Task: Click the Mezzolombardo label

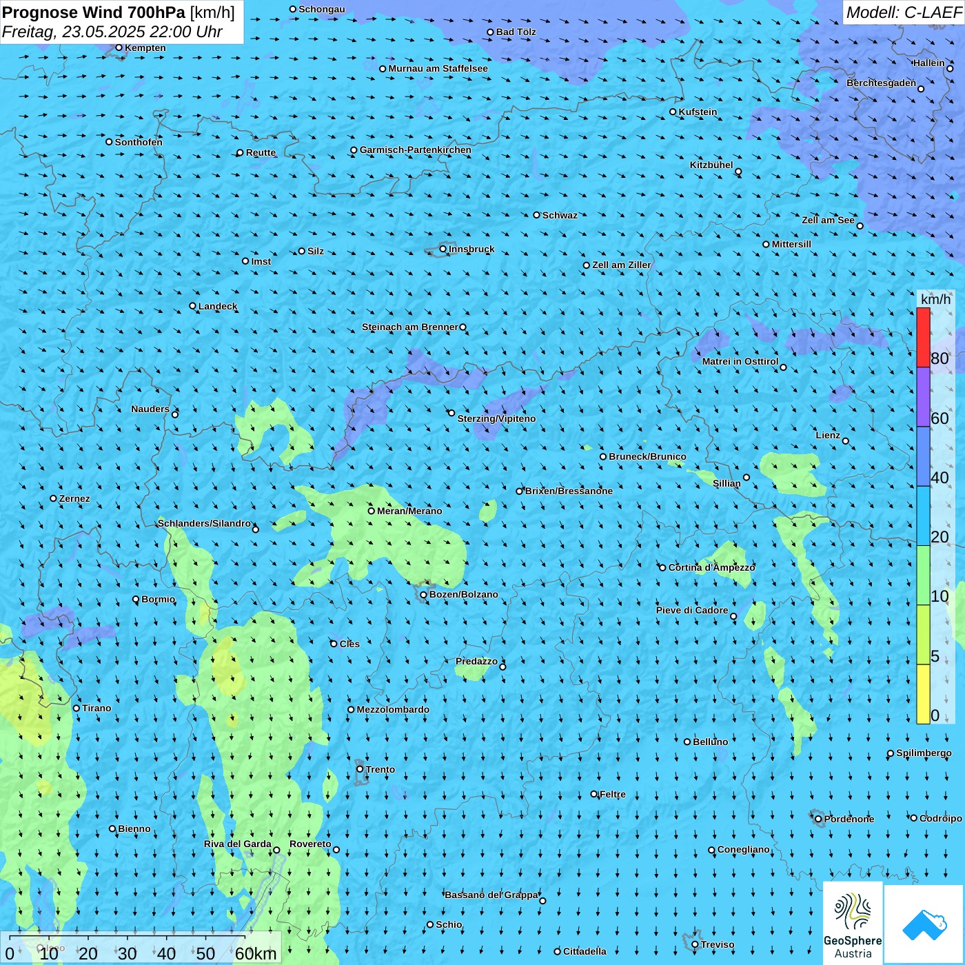Action: (x=393, y=709)
